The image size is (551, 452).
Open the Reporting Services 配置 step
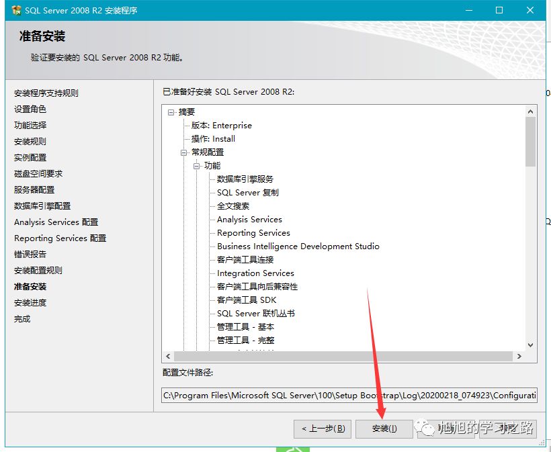click(59, 238)
